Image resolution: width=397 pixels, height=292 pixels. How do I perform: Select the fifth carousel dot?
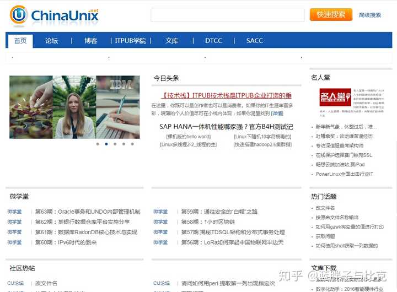coord(132,144)
